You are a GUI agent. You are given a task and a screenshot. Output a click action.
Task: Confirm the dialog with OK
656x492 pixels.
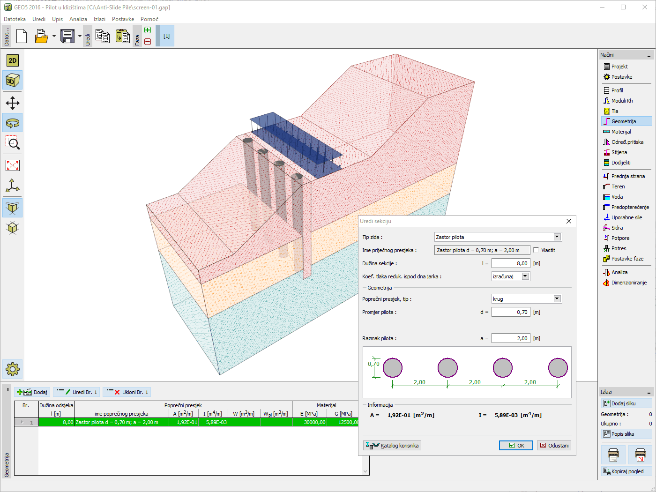516,446
